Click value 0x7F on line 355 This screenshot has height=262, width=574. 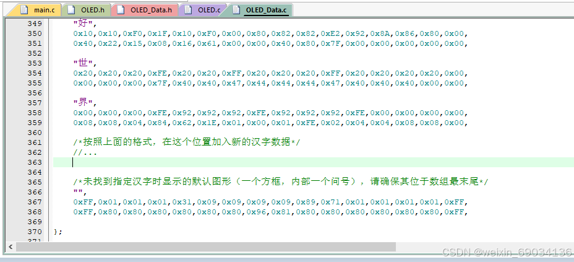(x=157, y=83)
